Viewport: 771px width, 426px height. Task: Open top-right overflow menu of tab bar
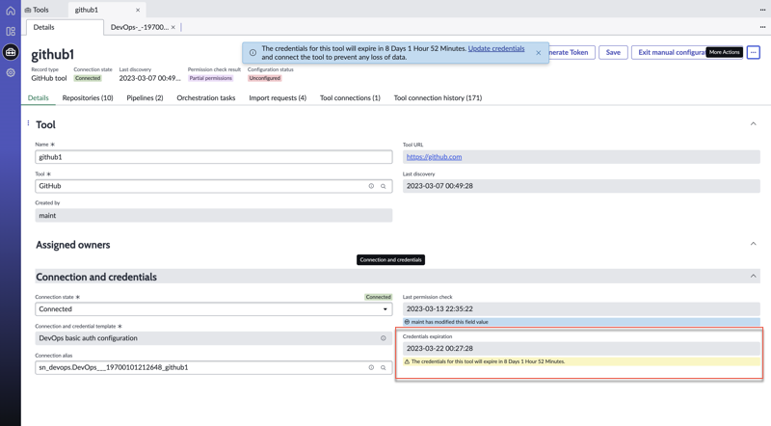(762, 10)
